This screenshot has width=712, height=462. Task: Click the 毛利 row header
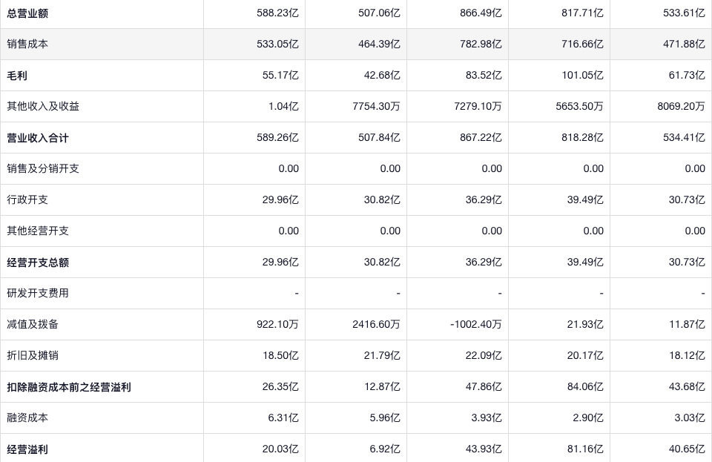pos(17,76)
